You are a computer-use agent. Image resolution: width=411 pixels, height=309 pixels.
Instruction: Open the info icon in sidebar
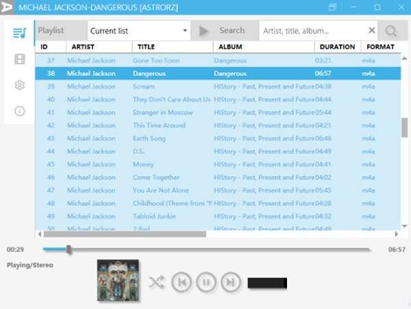tap(20, 111)
